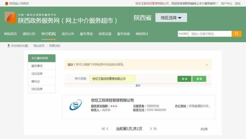
Task: Click 我要浏览 breadcrumb link
Action: [x=55, y=46]
